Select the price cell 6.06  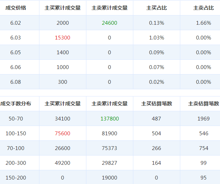pos(15,67)
